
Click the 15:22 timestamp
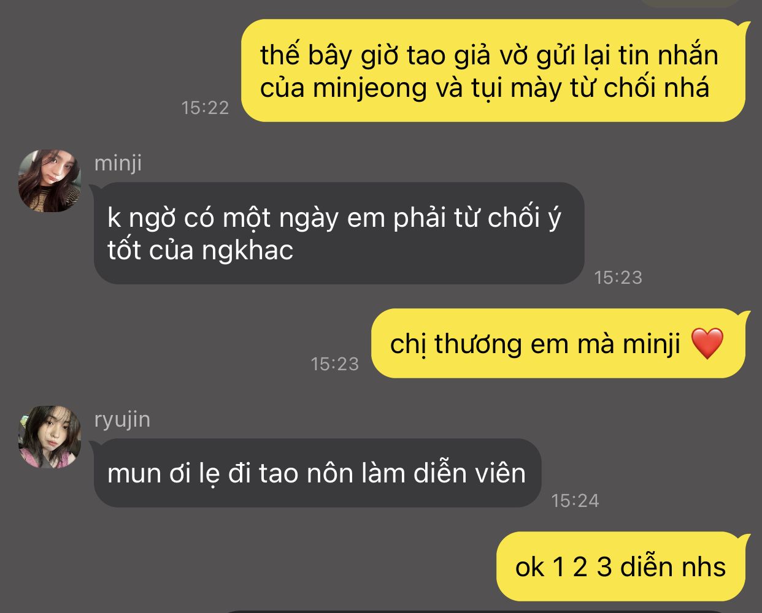pyautogui.click(x=205, y=108)
